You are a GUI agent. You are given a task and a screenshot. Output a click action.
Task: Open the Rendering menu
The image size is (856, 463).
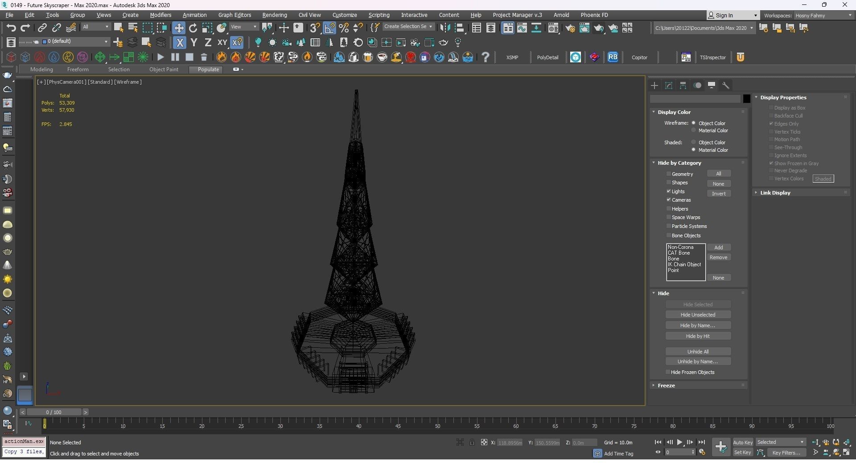pyautogui.click(x=275, y=15)
